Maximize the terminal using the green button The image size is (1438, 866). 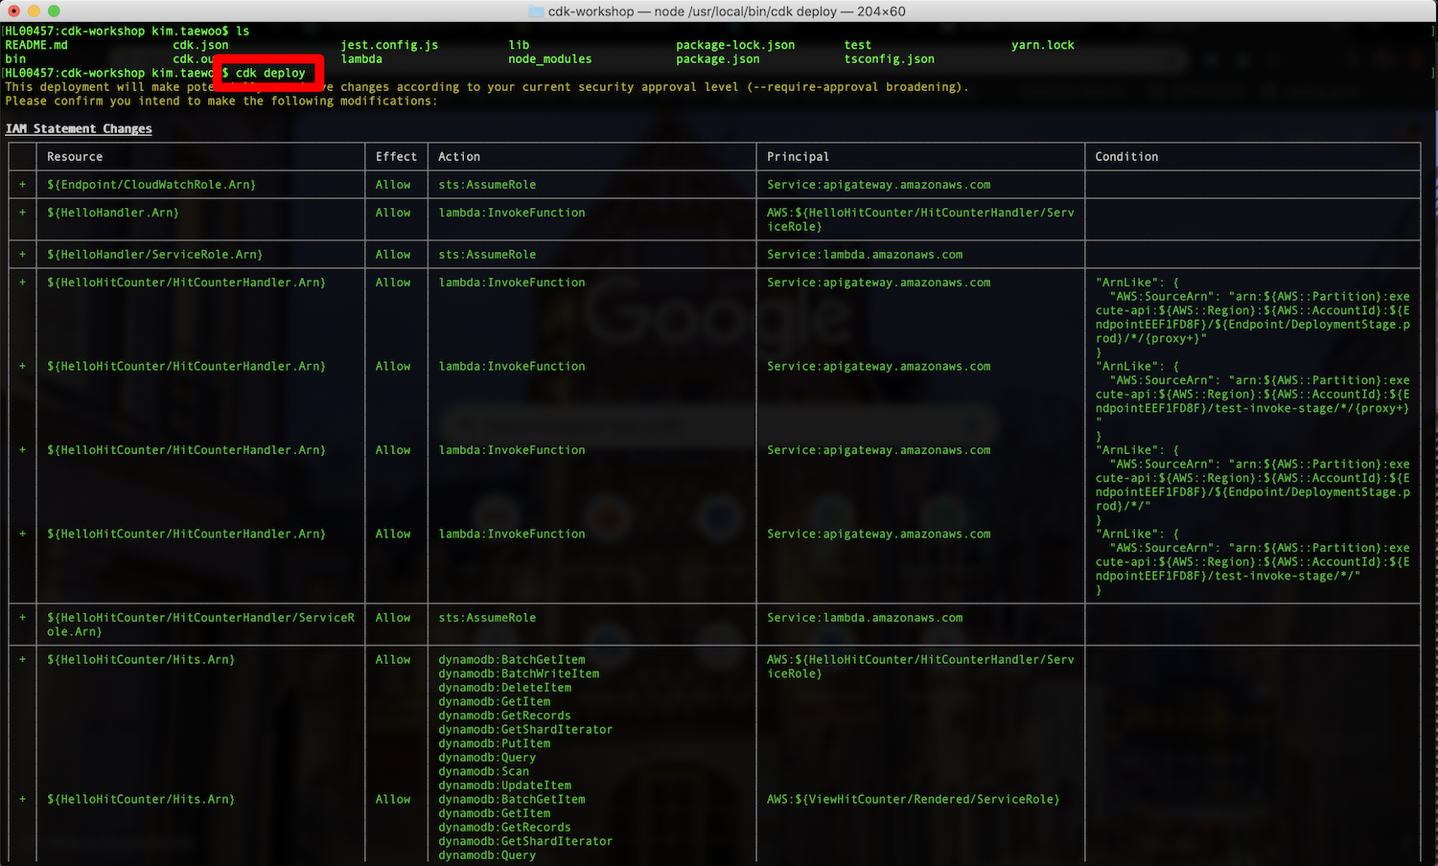point(54,11)
